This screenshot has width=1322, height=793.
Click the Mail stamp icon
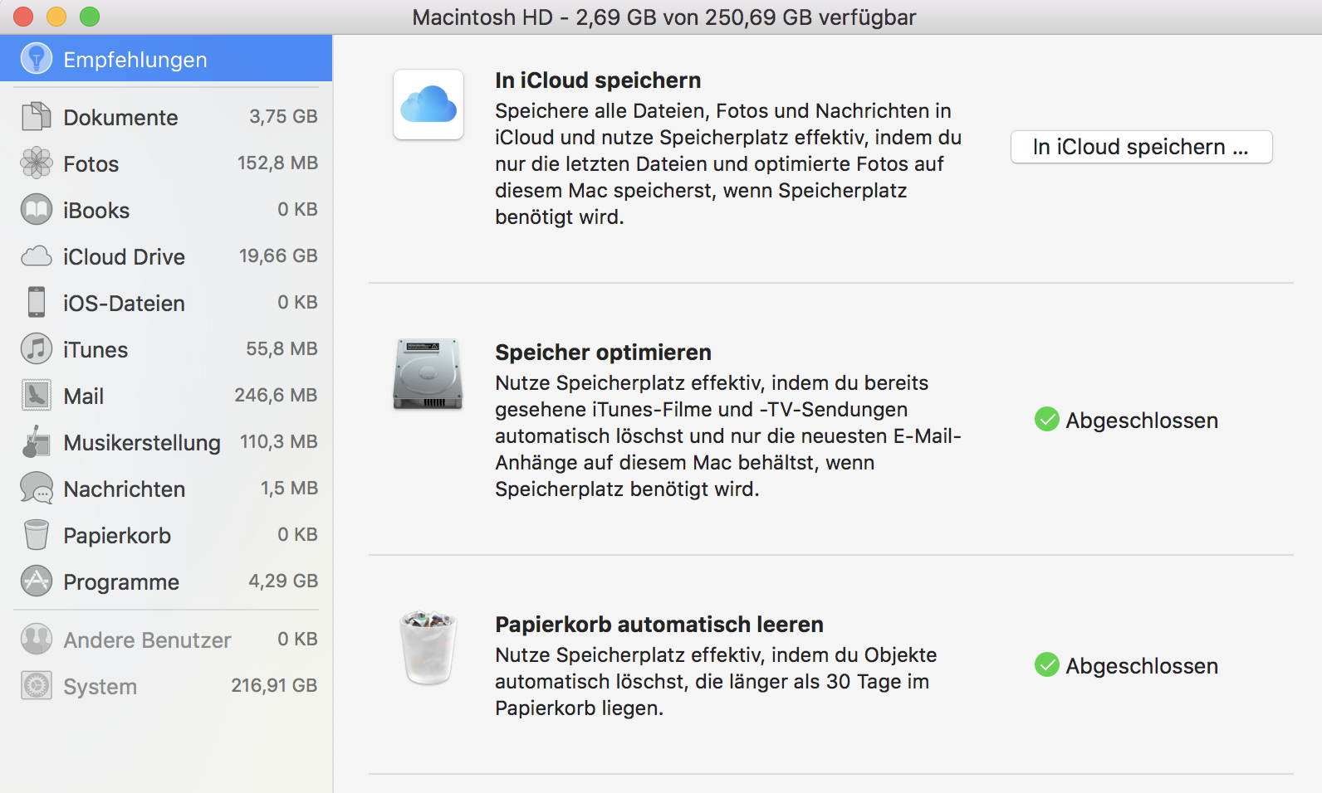tap(36, 396)
